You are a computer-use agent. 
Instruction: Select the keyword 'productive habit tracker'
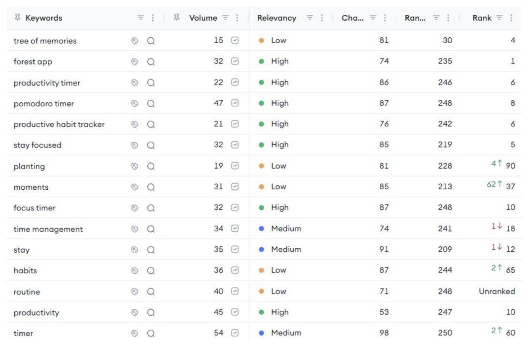(x=59, y=124)
